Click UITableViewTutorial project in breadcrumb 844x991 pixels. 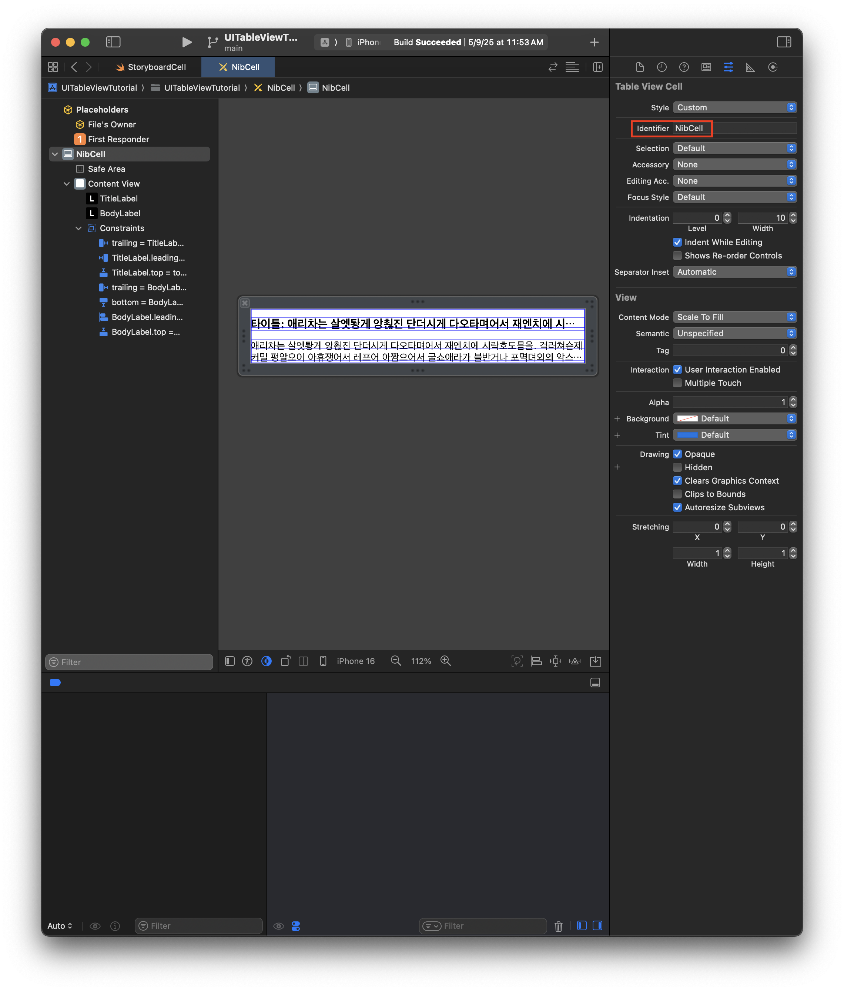[93, 87]
